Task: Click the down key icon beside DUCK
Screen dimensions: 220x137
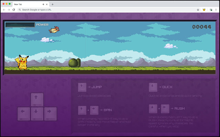Action: 153,87
